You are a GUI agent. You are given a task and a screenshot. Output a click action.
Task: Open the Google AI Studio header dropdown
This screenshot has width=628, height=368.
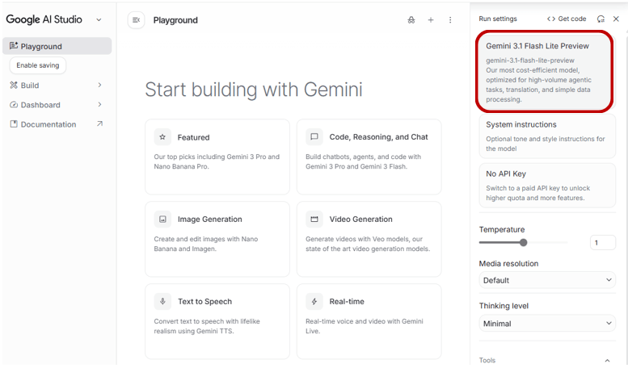pyautogui.click(x=99, y=20)
